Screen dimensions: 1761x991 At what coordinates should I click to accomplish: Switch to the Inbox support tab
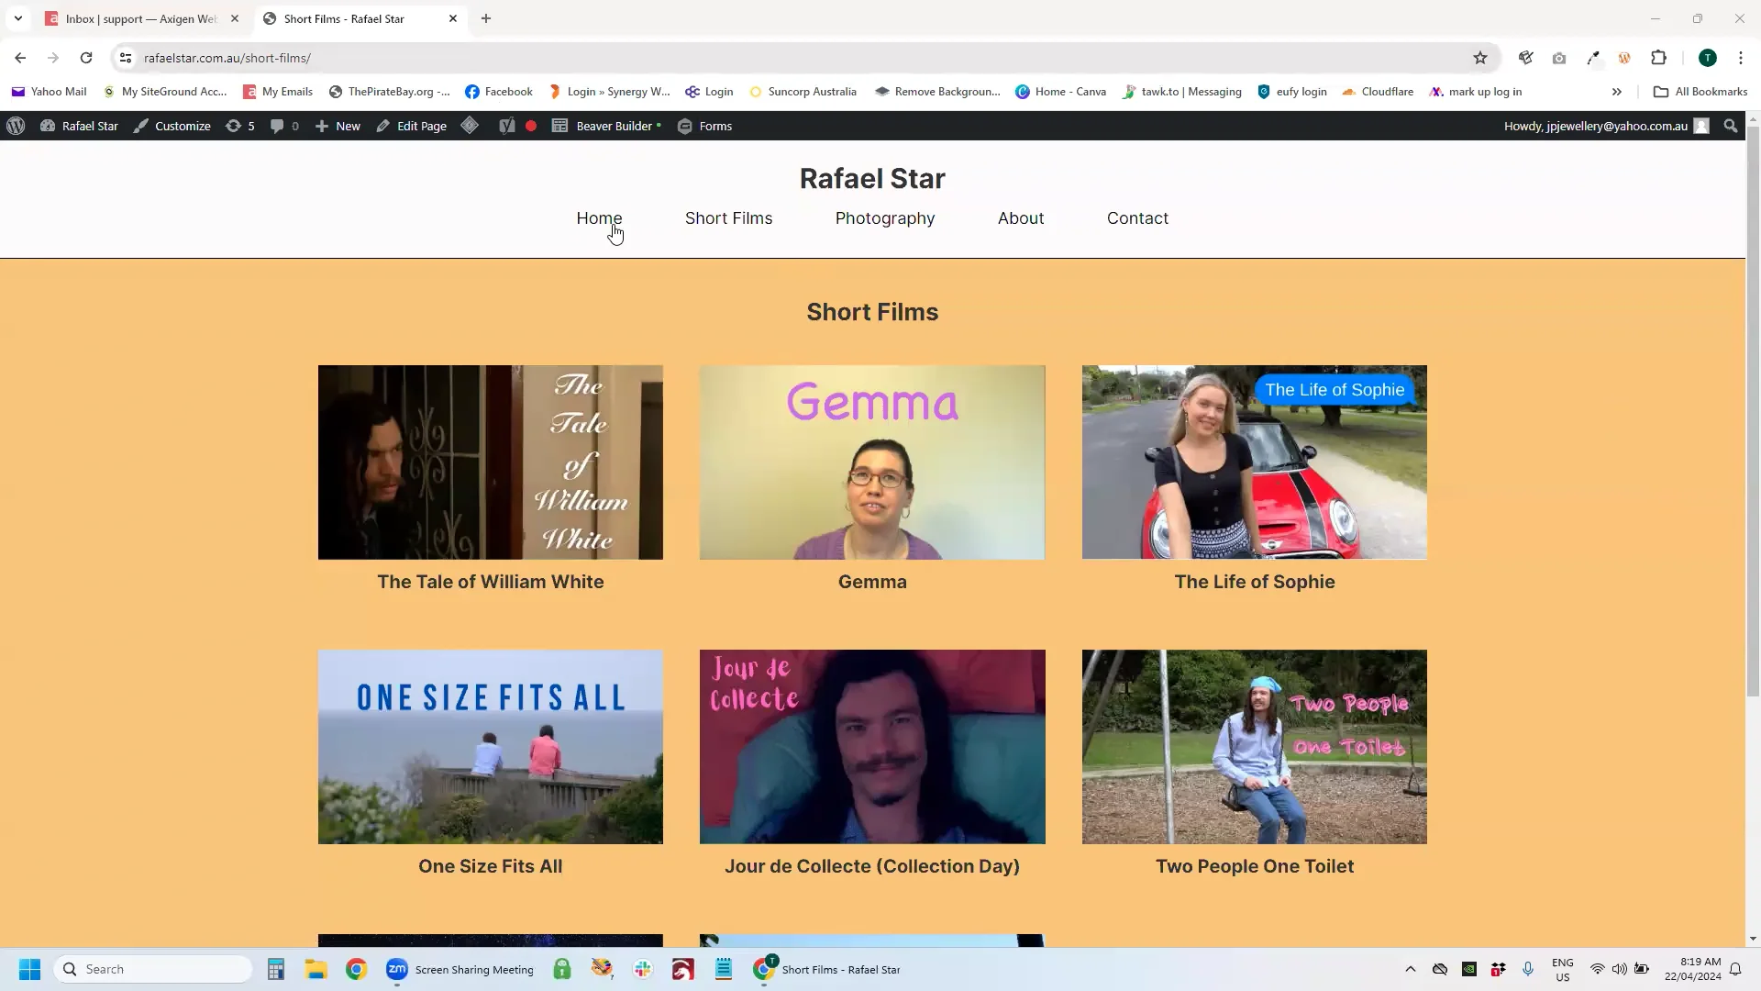(x=138, y=18)
